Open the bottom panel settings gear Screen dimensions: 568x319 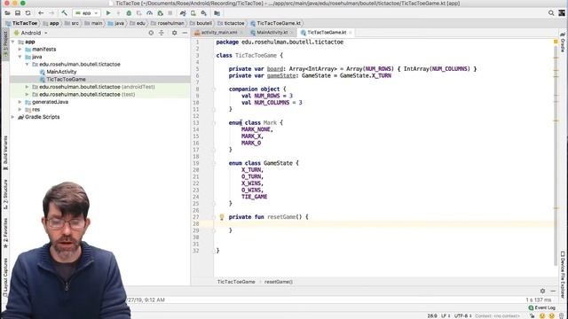[x=542, y=291]
